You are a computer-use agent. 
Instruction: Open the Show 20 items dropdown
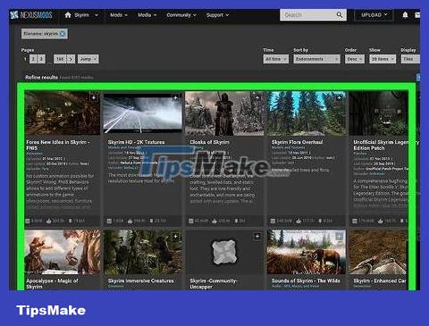[383, 59]
